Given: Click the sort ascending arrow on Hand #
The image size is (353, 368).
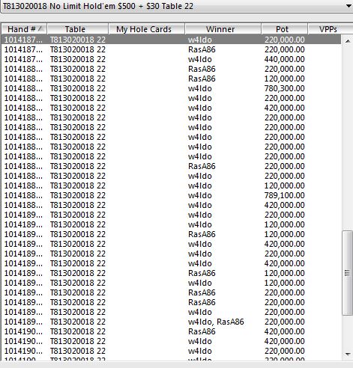Looking at the screenshot, I should pos(41,28).
